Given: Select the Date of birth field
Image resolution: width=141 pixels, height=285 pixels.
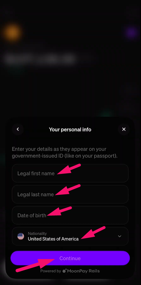Looking at the screenshot, I should (70, 215).
